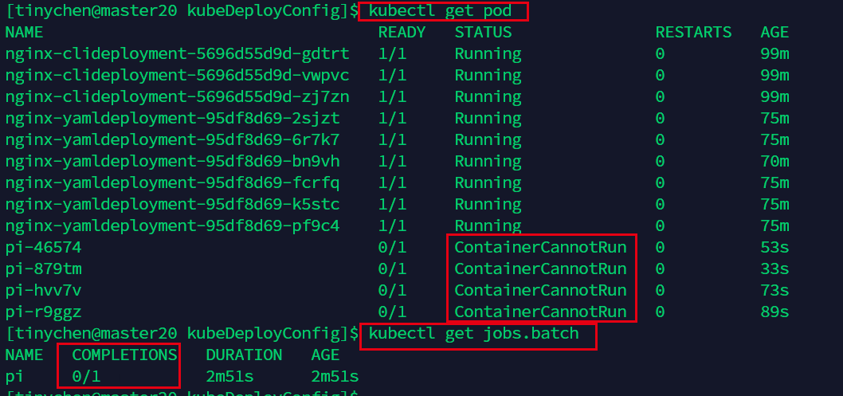Viewport: 843px width, 396px height.
Task: Click pod name nginx-clideployment-5696d55d9d-vwpvc
Action: (177, 76)
